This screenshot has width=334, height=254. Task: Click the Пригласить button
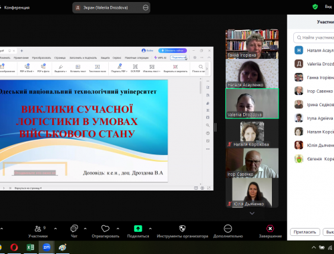pos(305,232)
